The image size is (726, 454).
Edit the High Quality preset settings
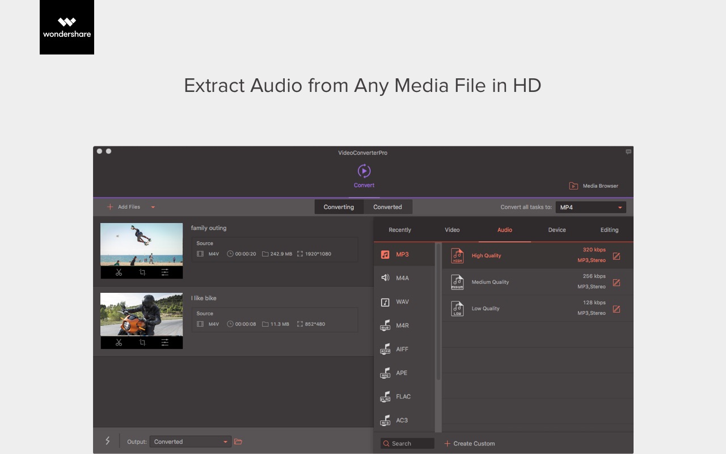(x=617, y=256)
